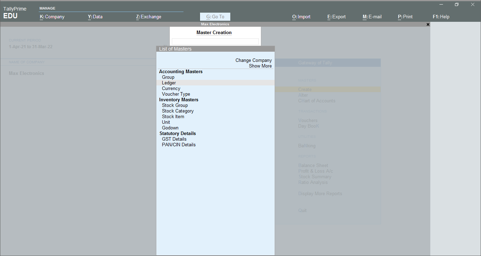Open F1: Help

click(441, 17)
